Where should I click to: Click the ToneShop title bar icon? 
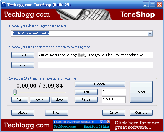click(x=4, y=4)
